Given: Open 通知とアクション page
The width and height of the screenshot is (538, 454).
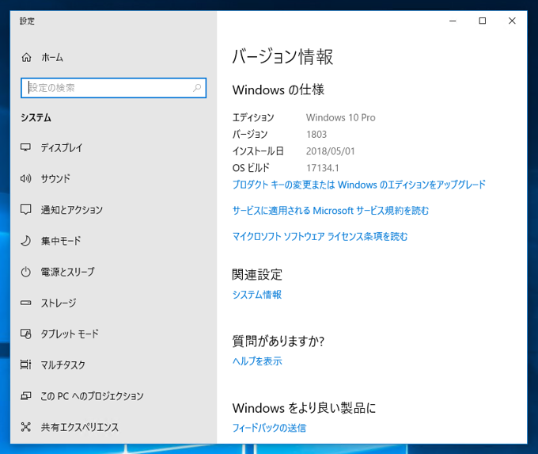Looking at the screenshot, I should click(x=72, y=210).
